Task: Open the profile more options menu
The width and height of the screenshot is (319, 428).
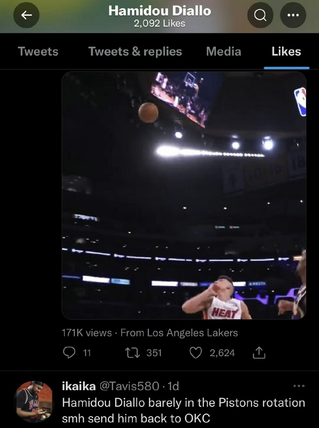Action: [292, 15]
